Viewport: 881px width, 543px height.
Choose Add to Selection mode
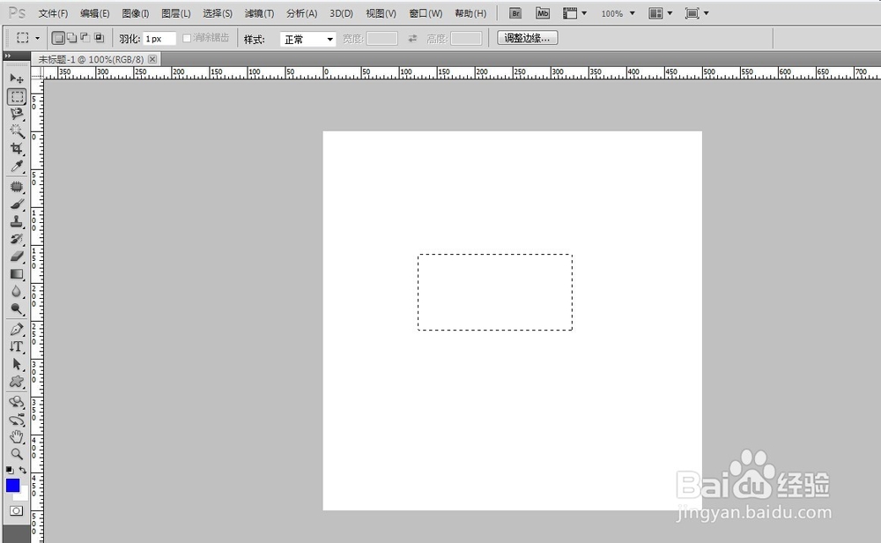[72, 38]
